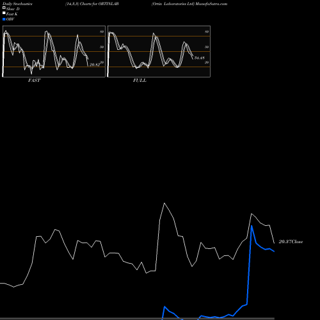
Task: Click the 80 level label in FULL chart
Action: [207, 31]
